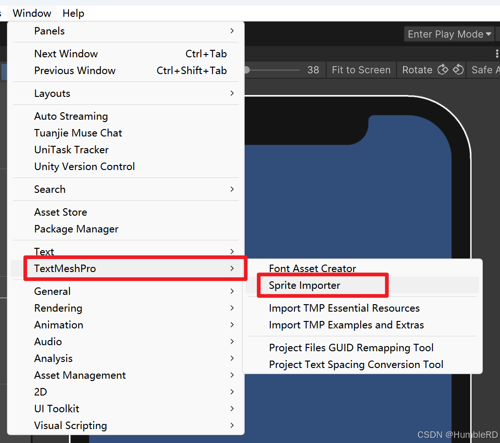Expand the Animation submenu
The width and height of the screenshot is (500, 443).
[126, 325]
